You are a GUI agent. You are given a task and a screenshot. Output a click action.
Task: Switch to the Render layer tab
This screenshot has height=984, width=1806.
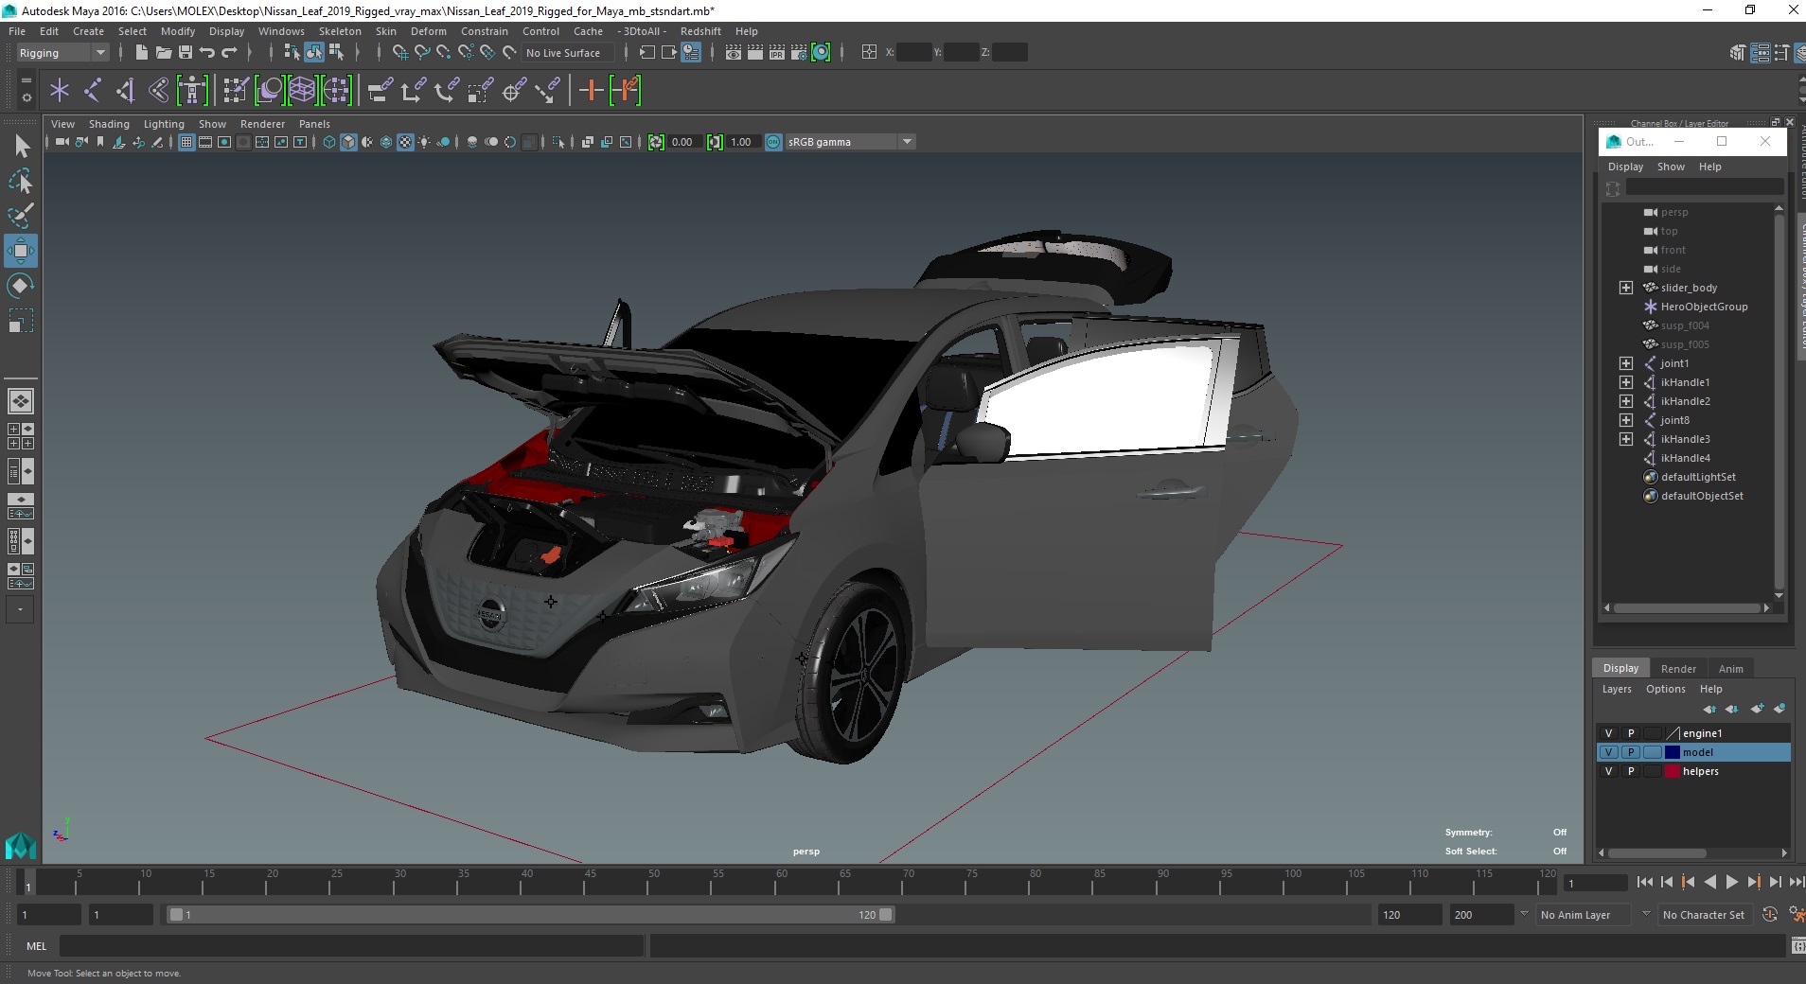click(1678, 669)
